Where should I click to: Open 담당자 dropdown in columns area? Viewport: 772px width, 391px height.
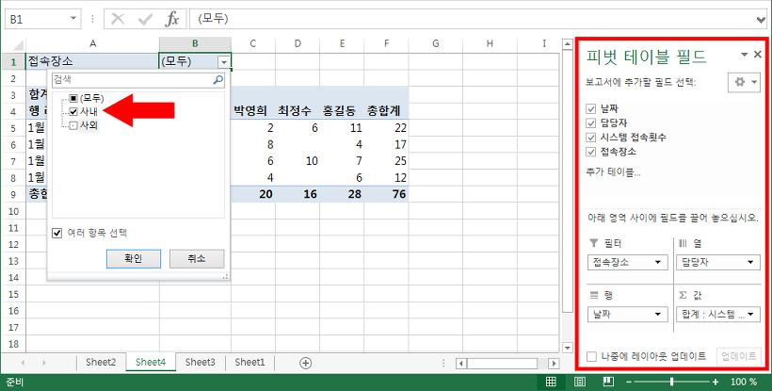point(750,263)
